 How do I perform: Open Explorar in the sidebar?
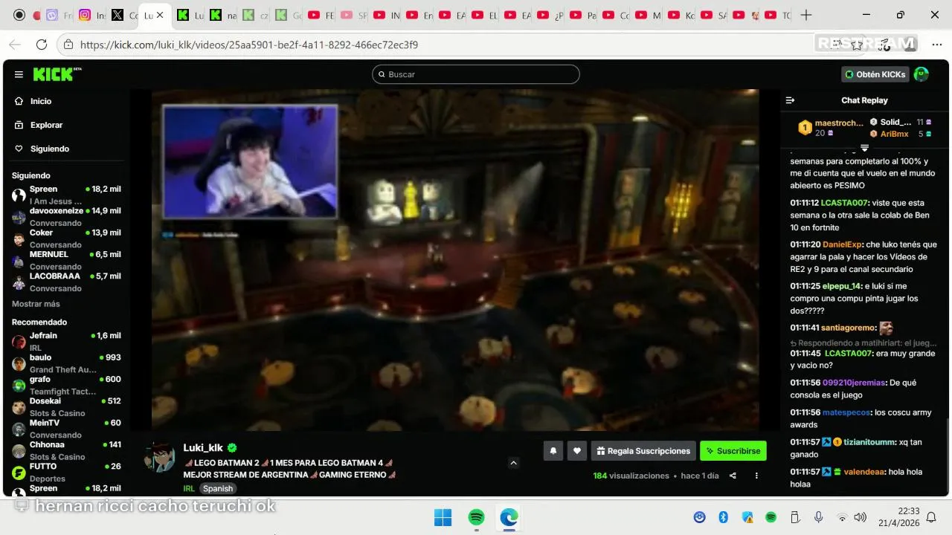pos(46,125)
